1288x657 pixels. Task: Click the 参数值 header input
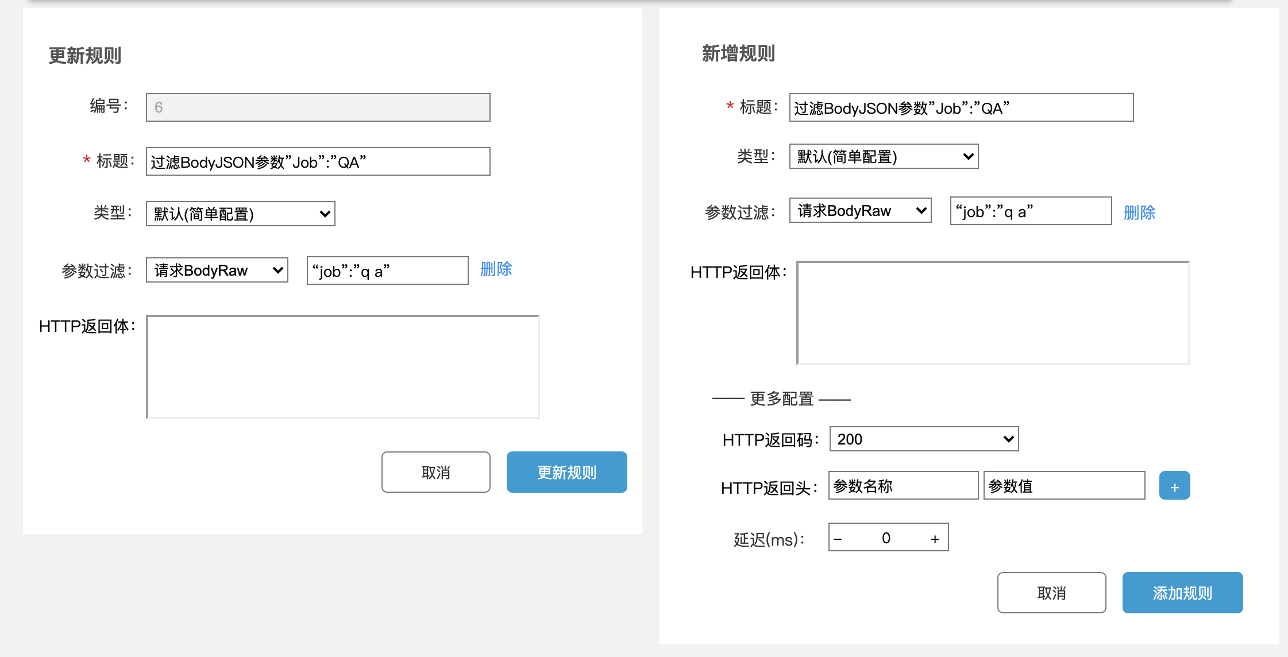[x=1063, y=486]
